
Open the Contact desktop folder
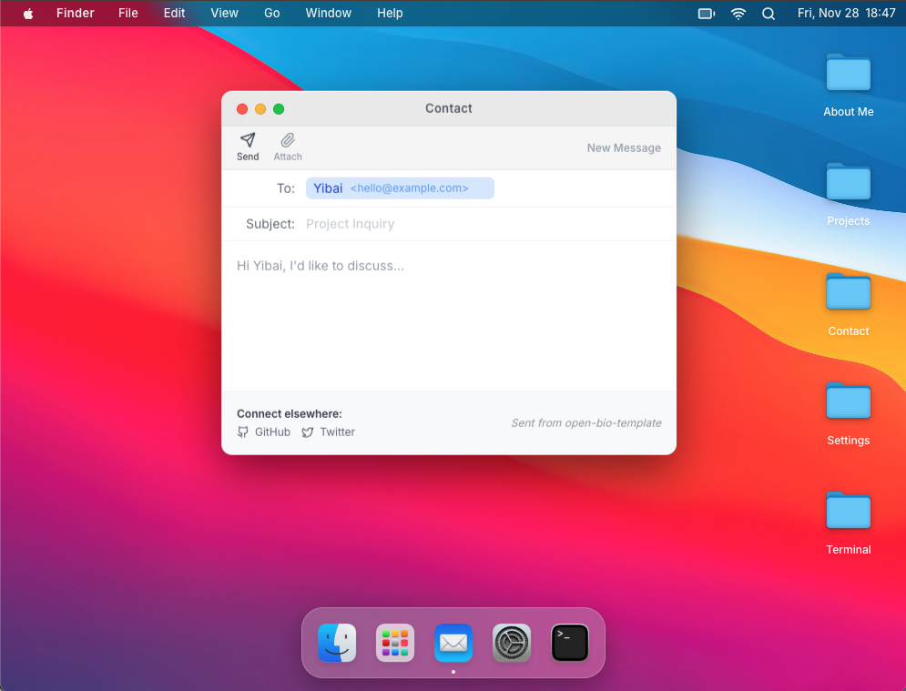(x=849, y=304)
